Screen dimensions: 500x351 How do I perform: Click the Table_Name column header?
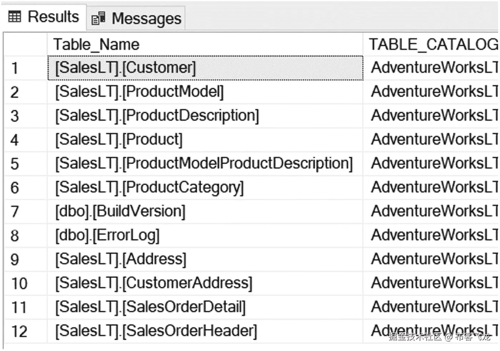[205, 45]
